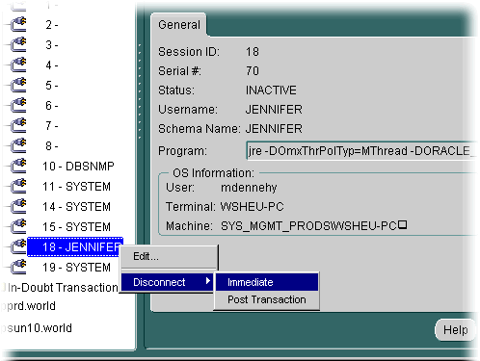Image resolution: width=480 pixels, height=361 pixels.
Task: Click the Status value INACTIVE
Action: 271,90
